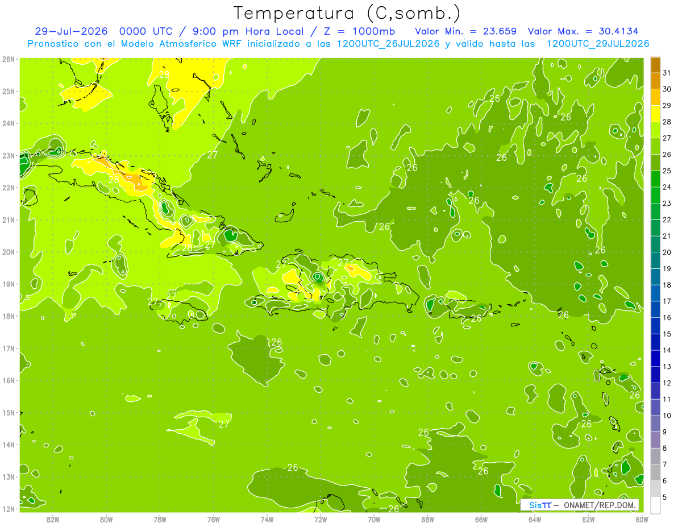Select the date text 29-Jul-2026

[71, 31]
